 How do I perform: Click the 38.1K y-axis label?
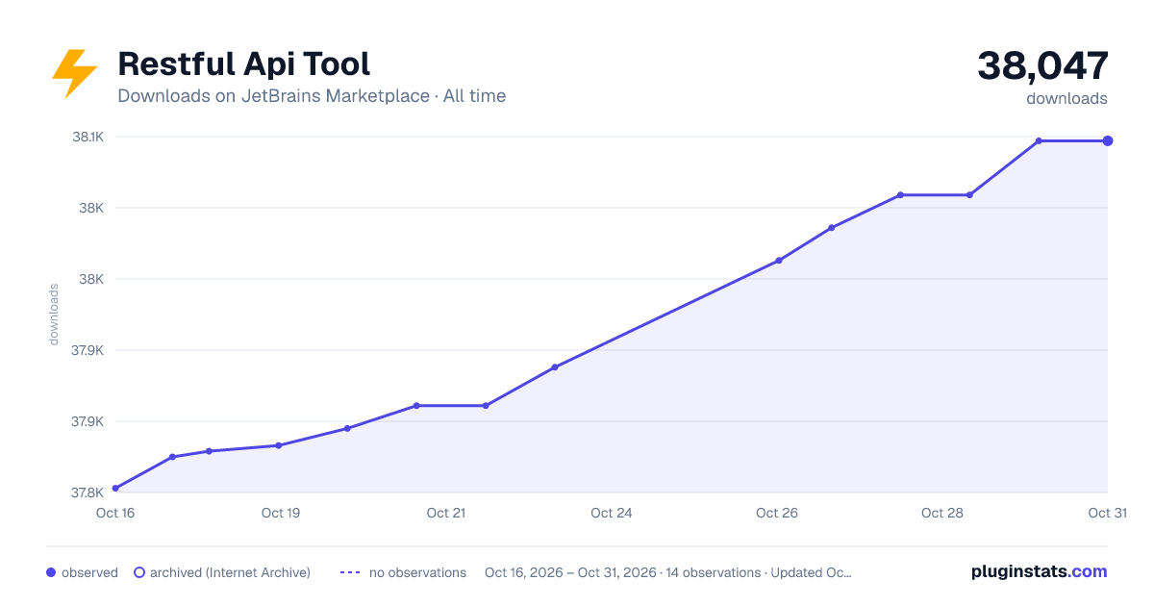coord(88,137)
